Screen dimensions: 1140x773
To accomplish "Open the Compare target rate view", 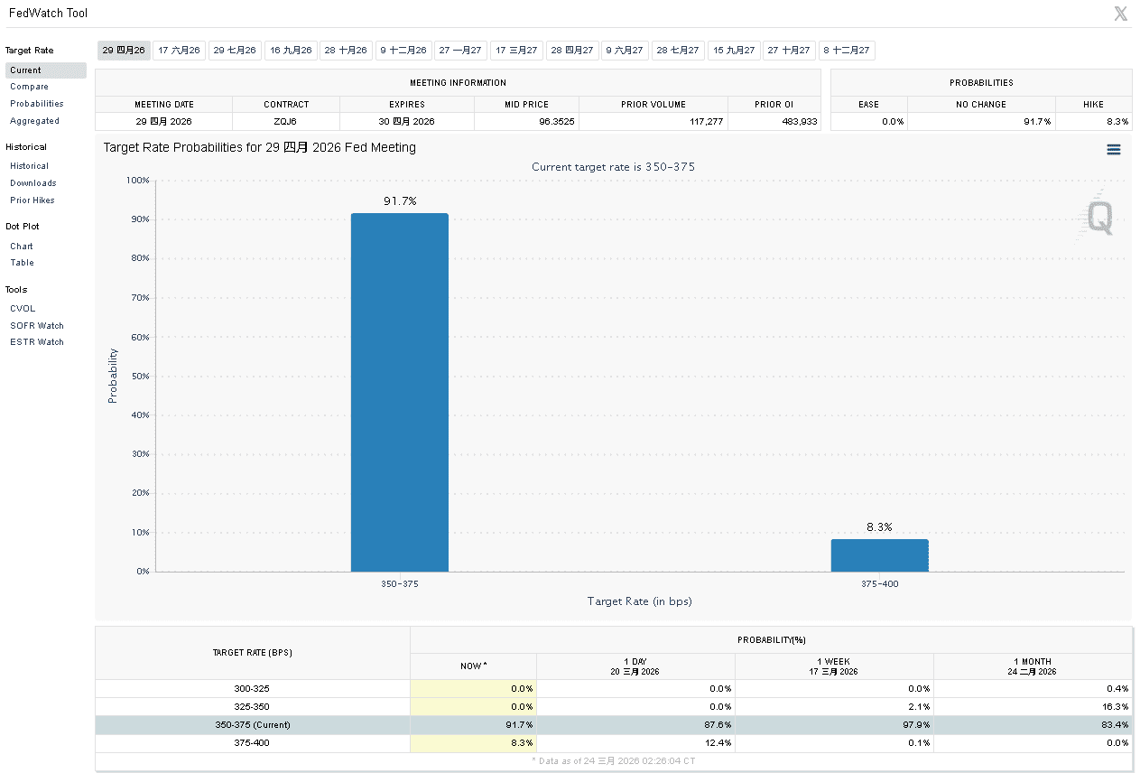I will pos(29,87).
